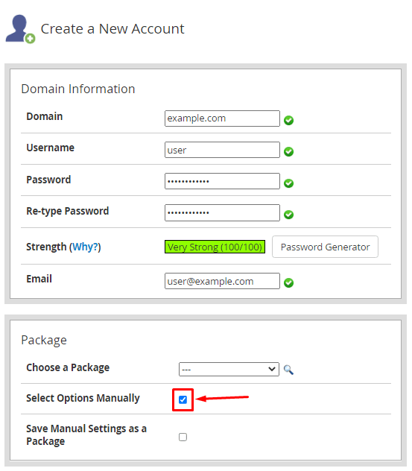Click the green checkmark beside Password field

click(288, 183)
